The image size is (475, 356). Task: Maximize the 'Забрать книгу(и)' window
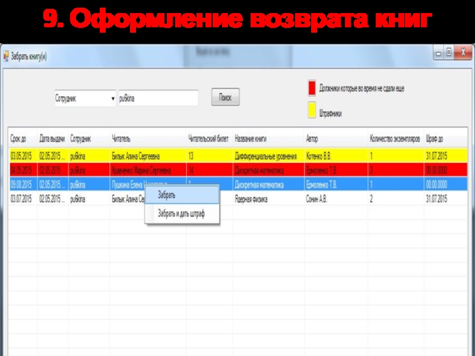coord(449,53)
